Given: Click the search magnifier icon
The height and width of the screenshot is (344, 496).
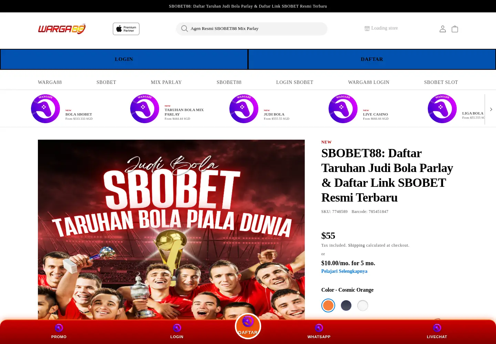Looking at the screenshot, I should click(185, 29).
